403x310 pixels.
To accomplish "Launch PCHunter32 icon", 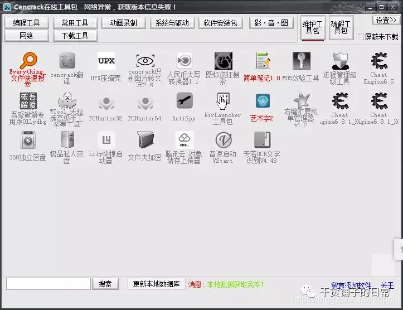I will (x=106, y=102).
